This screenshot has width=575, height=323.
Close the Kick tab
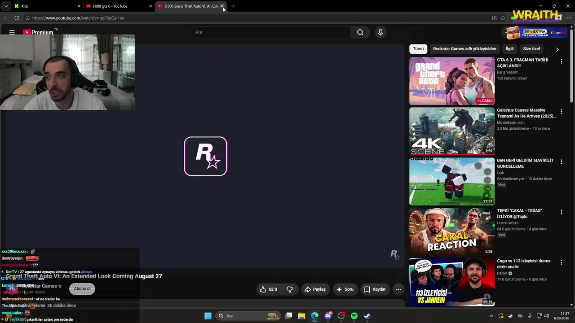click(x=79, y=6)
